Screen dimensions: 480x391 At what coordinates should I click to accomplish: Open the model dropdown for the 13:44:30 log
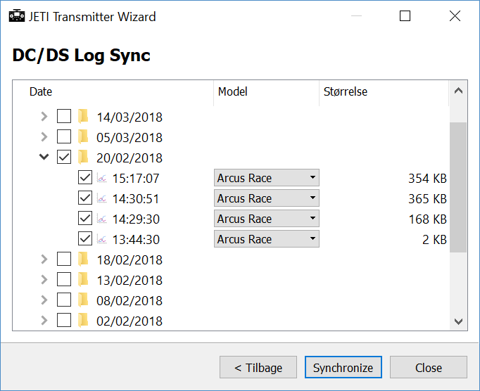[267, 239]
